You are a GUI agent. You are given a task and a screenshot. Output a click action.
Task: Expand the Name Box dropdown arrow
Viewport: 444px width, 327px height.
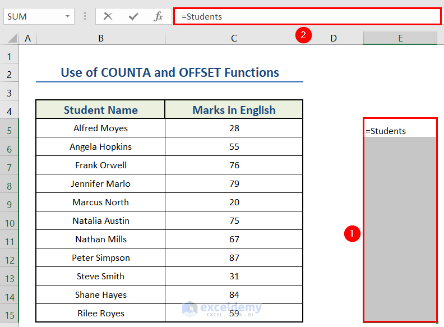pyautogui.click(x=68, y=16)
